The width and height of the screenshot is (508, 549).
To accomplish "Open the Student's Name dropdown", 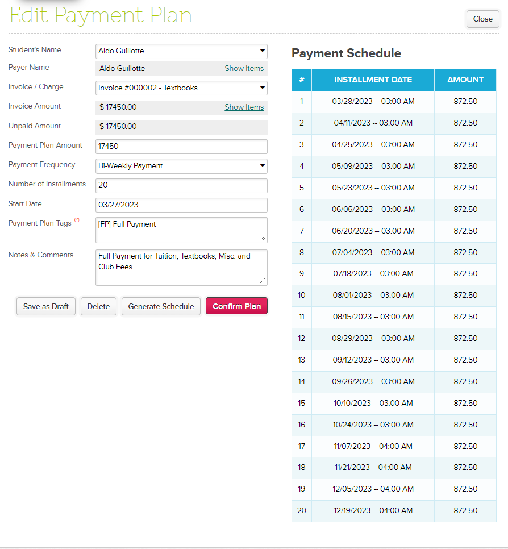I will click(x=181, y=51).
